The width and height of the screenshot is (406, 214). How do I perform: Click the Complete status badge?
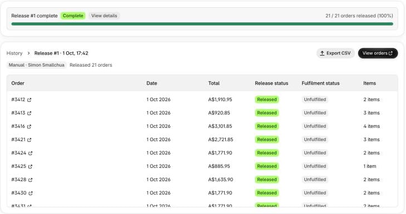[x=73, y=16]
